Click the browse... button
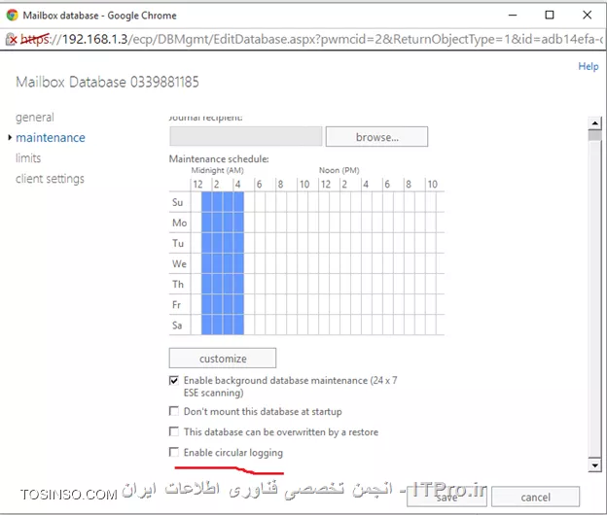This screenshot has width=607, height=515. tap(376, 136)
